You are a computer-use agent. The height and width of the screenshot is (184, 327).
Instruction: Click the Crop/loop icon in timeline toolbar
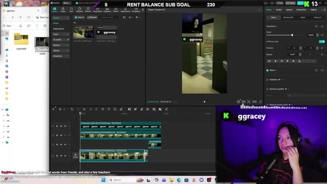tap(115, 109)
